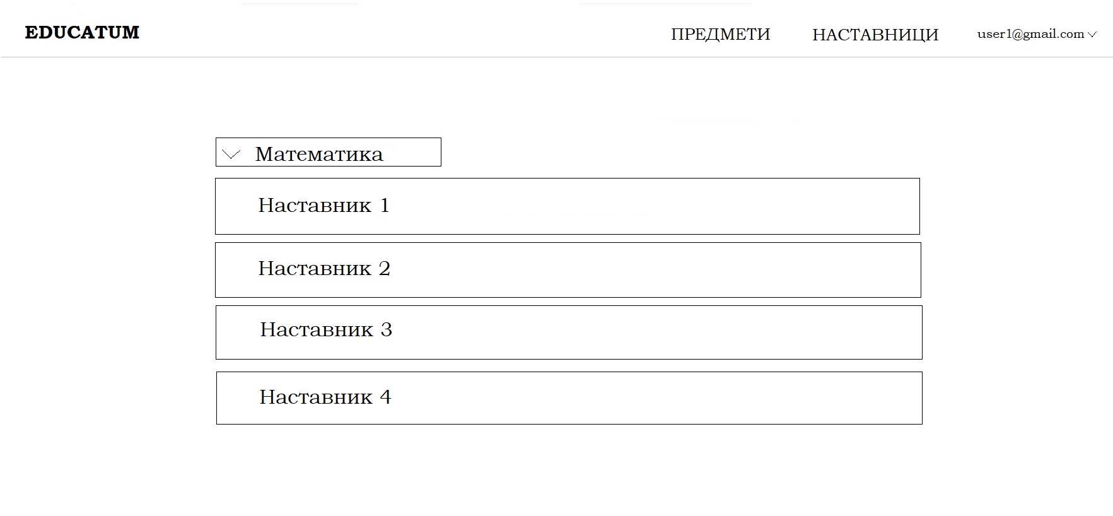The width and height of the screenshot is (1113, 516).
Task: Open the account menu in the header
Action: (x=1037, y=34)
